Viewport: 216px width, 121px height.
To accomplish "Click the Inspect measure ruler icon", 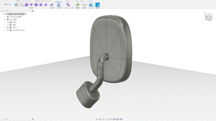I will point(84,5).
